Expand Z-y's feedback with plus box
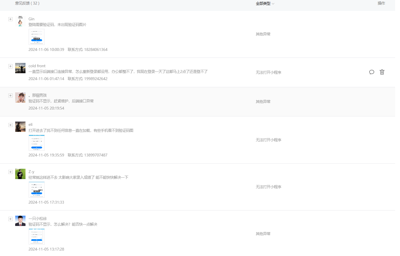Image resolution: width=400 pixels, height=256 pixels. (x=10, y=172)
